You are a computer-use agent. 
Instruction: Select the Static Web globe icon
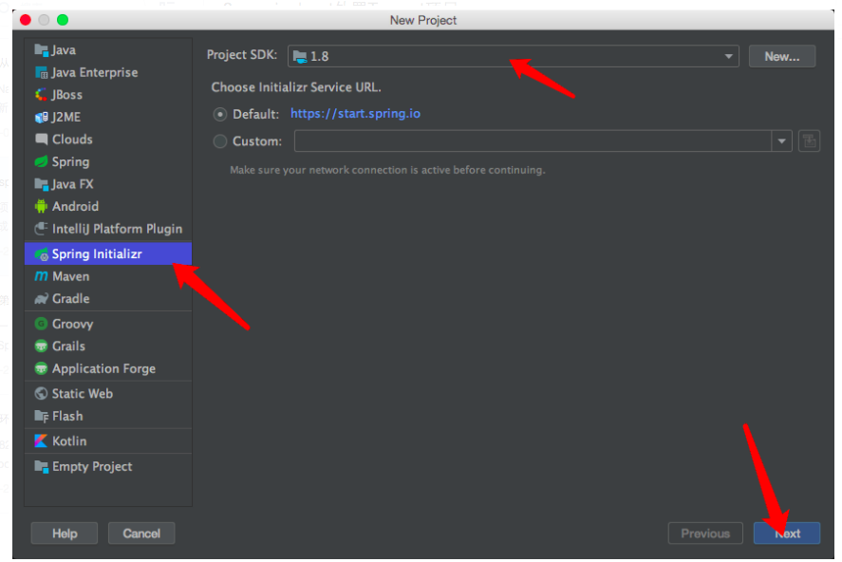point(42,393)
